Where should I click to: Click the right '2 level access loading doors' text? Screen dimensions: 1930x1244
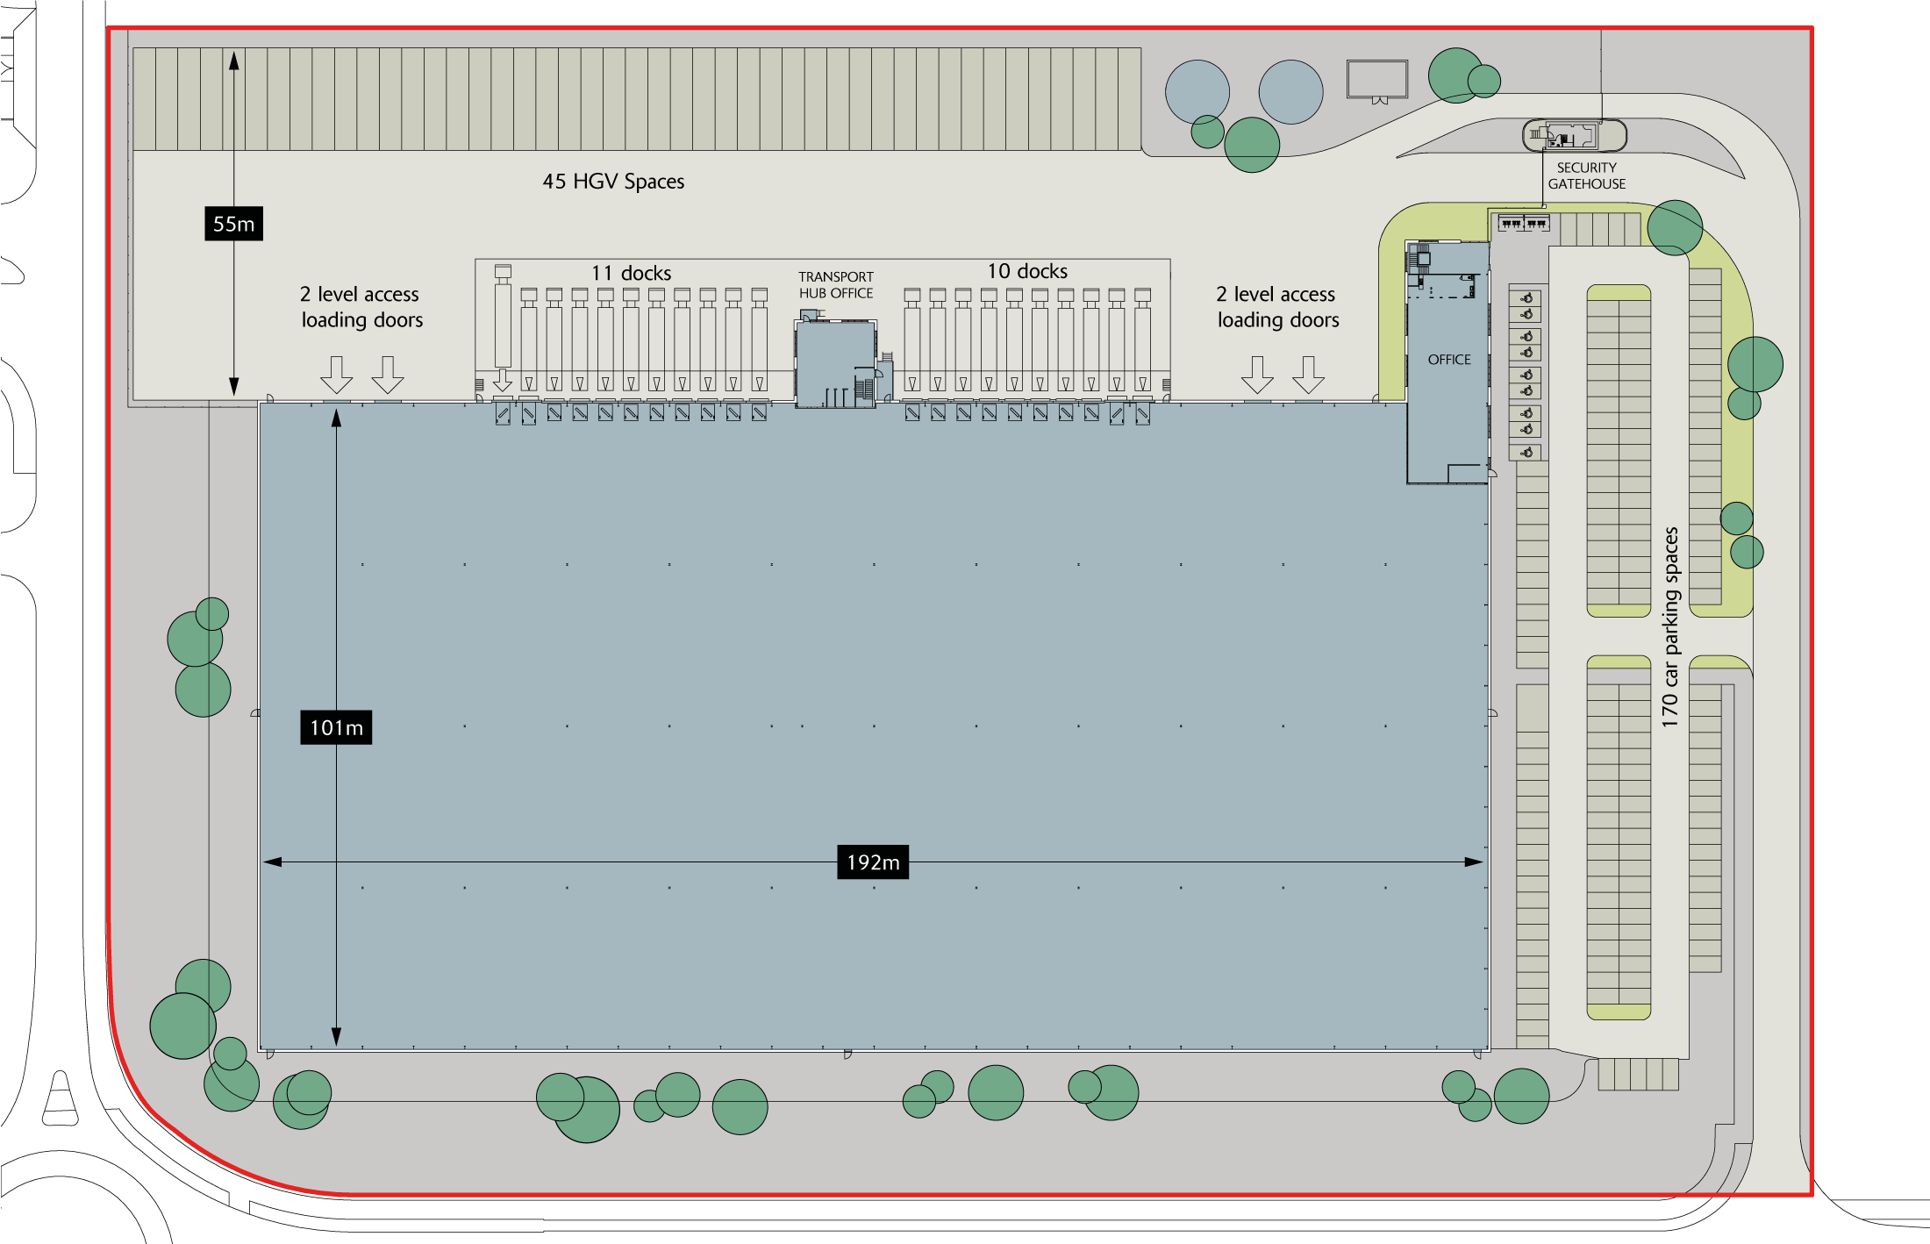(1277, 307)
